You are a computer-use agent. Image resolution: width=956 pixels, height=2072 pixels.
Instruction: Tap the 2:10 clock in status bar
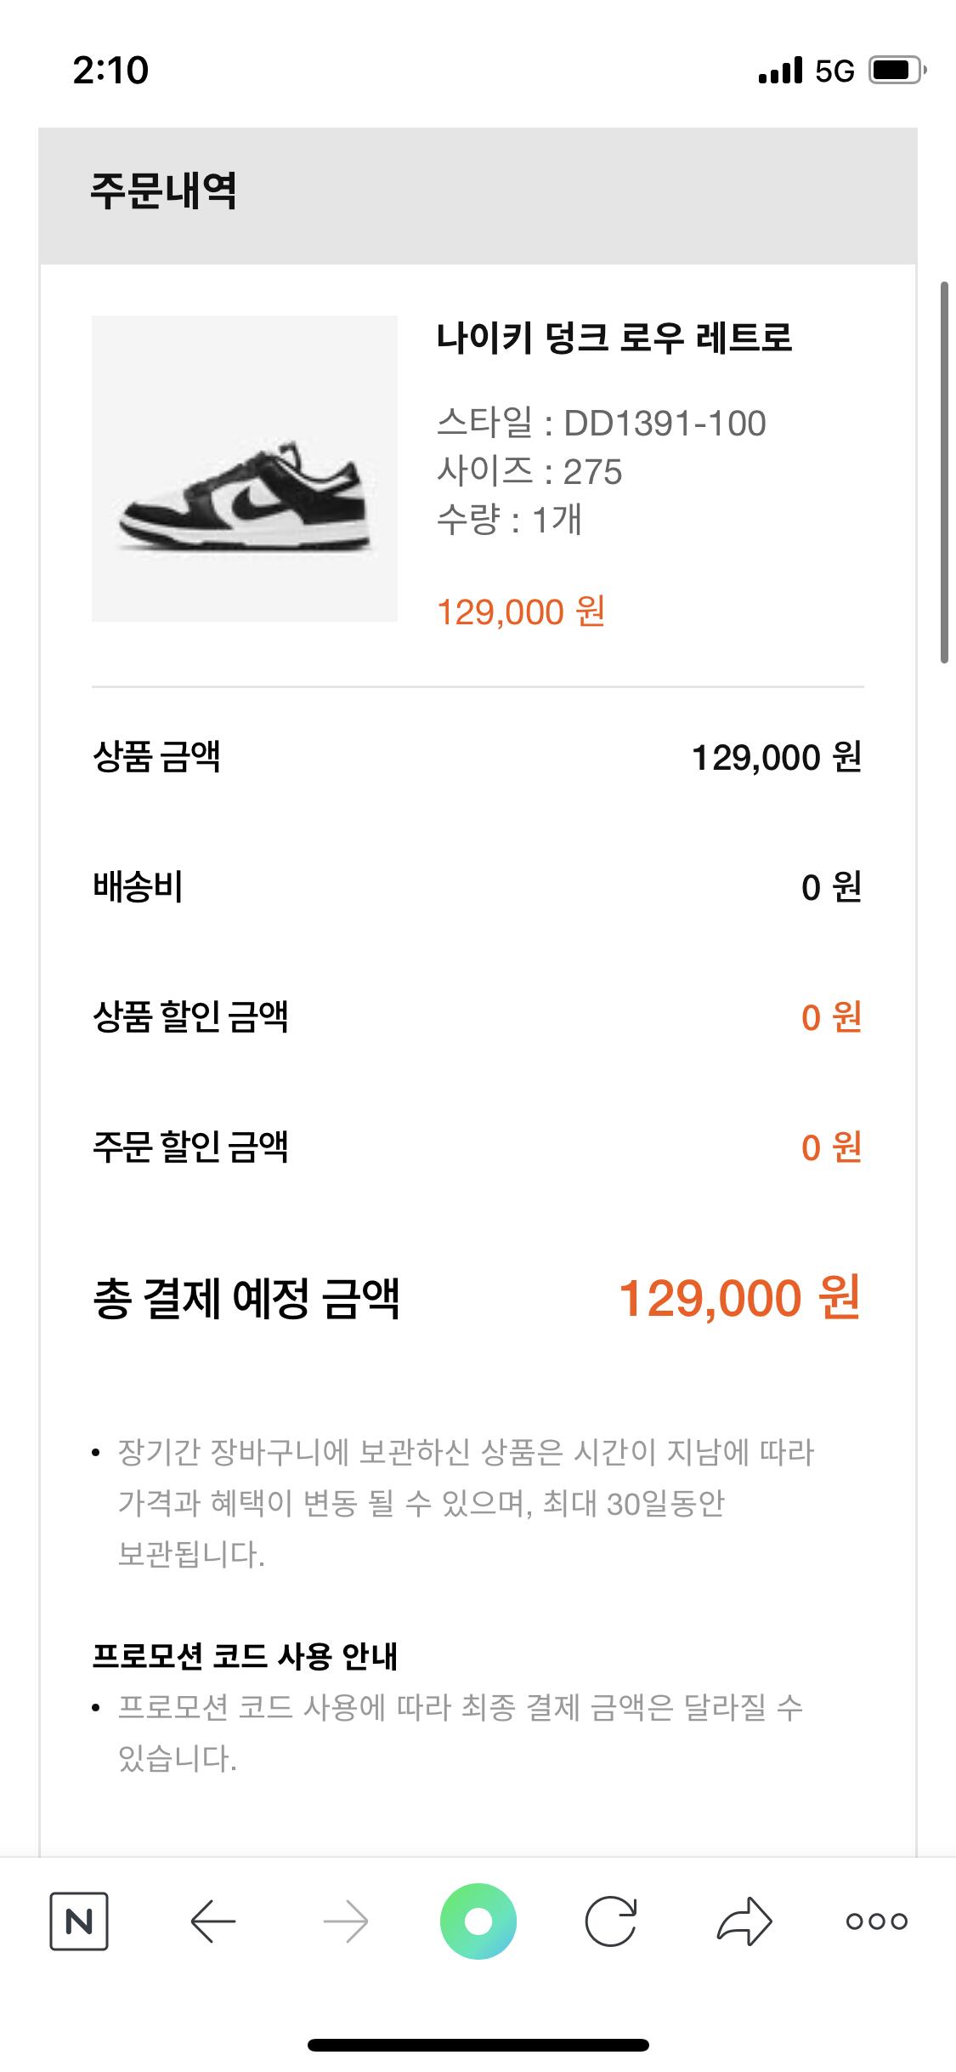tap(110, 71)
